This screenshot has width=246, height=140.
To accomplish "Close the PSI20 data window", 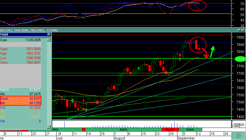I will 49,34.
